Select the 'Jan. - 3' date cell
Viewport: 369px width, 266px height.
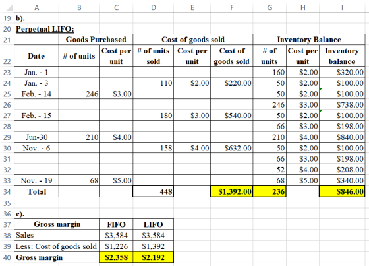[x=36, y=83]
